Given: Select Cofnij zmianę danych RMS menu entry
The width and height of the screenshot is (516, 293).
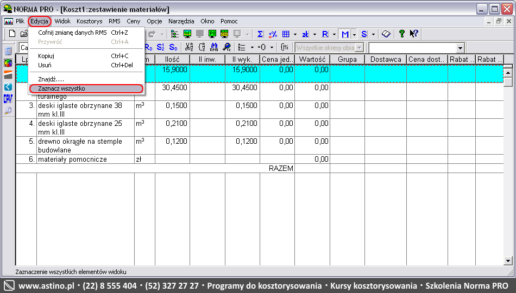Looking at the screenshot, I should (86, 33).
